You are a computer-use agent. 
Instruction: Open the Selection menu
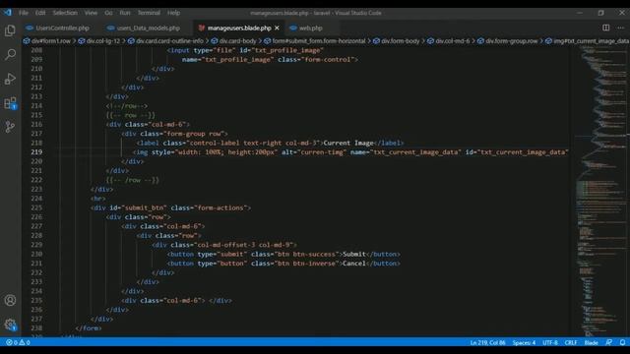point(65,13)
